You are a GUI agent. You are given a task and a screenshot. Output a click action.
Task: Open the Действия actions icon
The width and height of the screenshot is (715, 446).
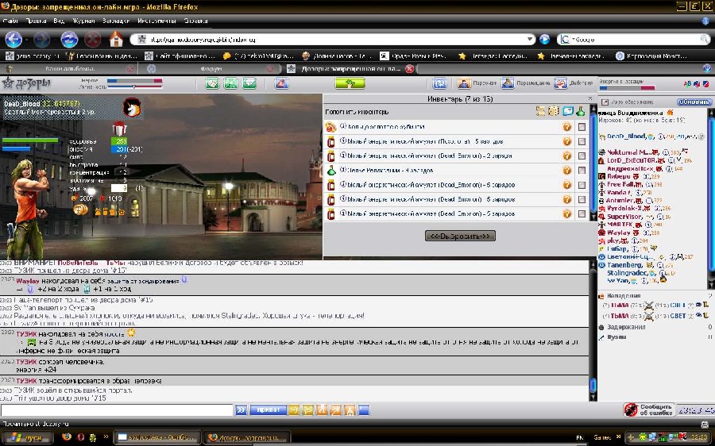[x=560, y=83]
